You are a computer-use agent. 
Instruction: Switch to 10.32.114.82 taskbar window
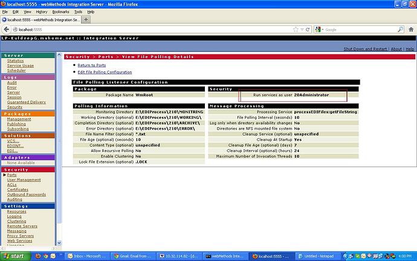pos(179,256)
